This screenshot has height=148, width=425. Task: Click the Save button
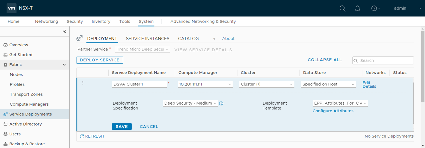pos(122,126)
